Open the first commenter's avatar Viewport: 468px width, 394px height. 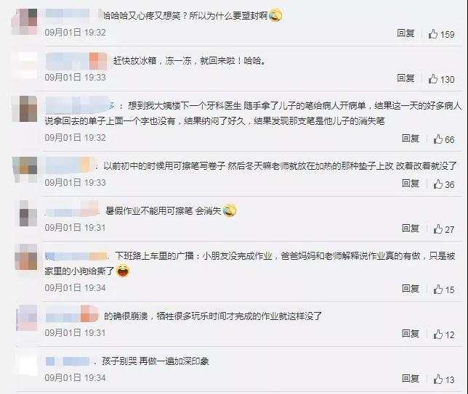pyautogui.click(x=25, y=22)
